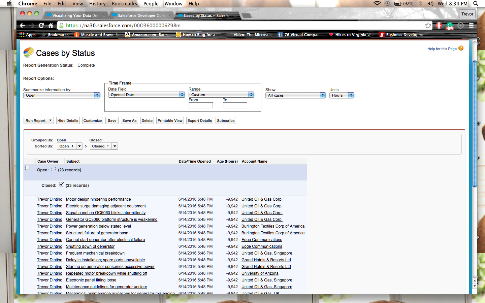Open the Chrome hamburger menu
Image resolution: width=485 pixels, height=303 pixels.
pyautogui.click(x=471, y=25)
